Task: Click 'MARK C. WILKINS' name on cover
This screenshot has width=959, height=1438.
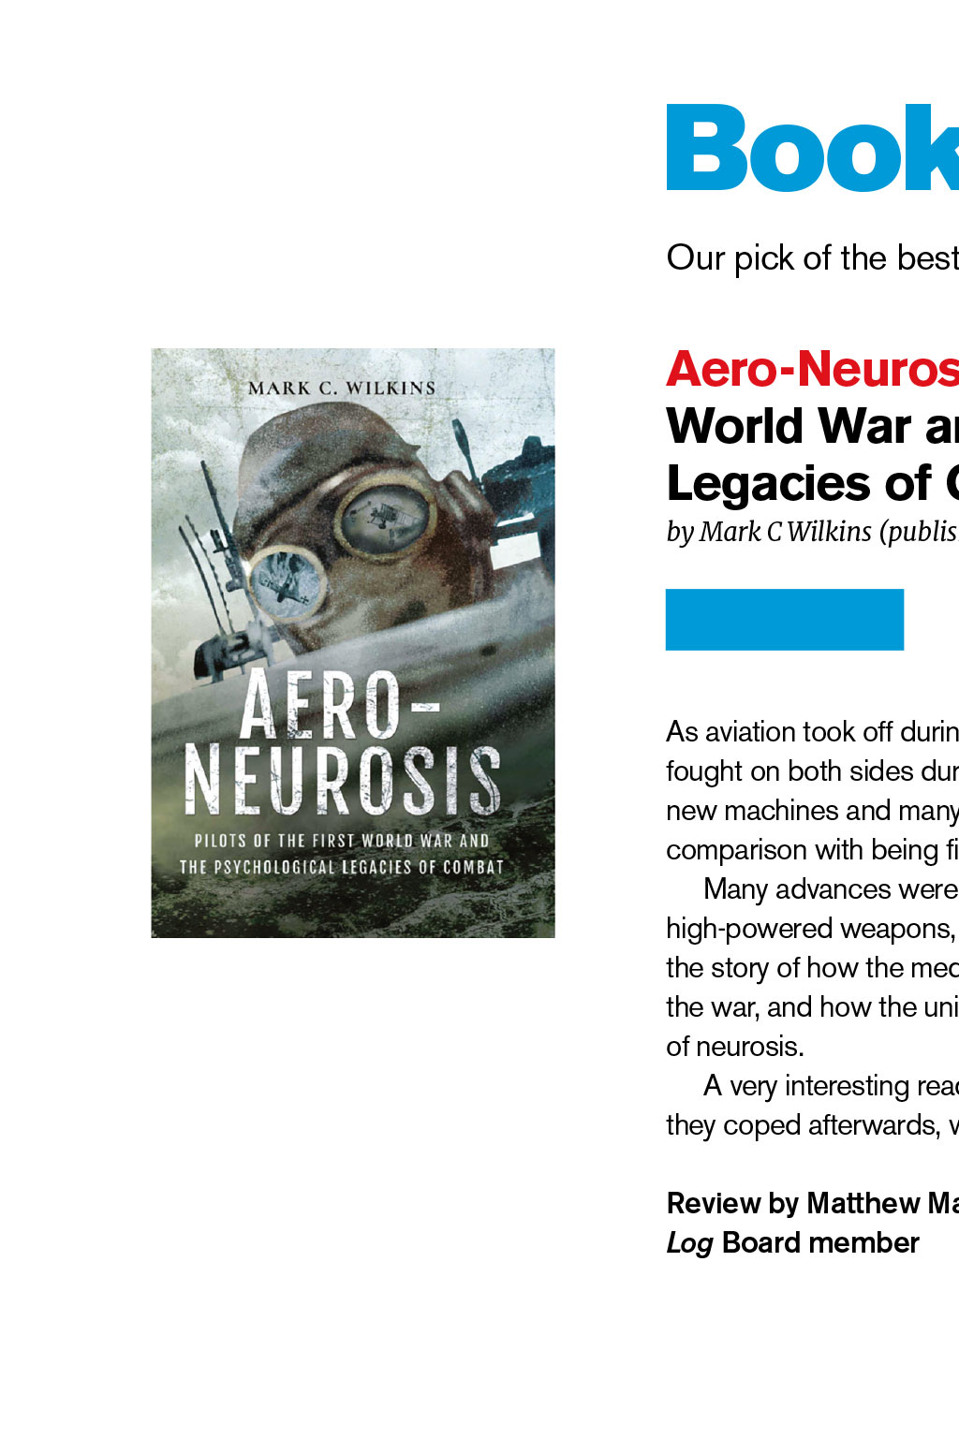Action: [x=342, y=388]
